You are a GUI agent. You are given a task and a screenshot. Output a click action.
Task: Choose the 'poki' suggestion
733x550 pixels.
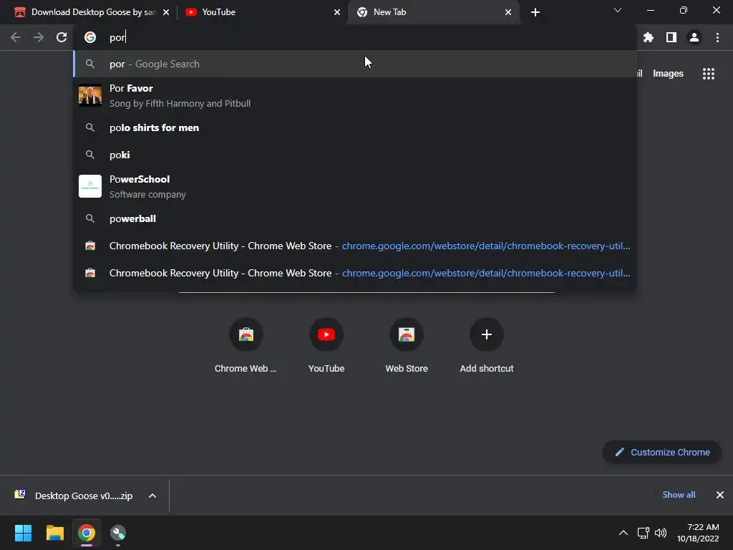click(x=355, y=155)
